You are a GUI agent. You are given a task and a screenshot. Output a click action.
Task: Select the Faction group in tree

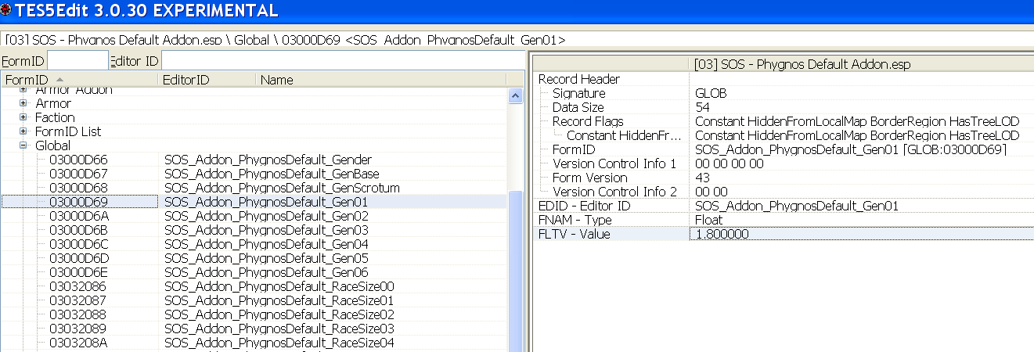pos(55,117)
